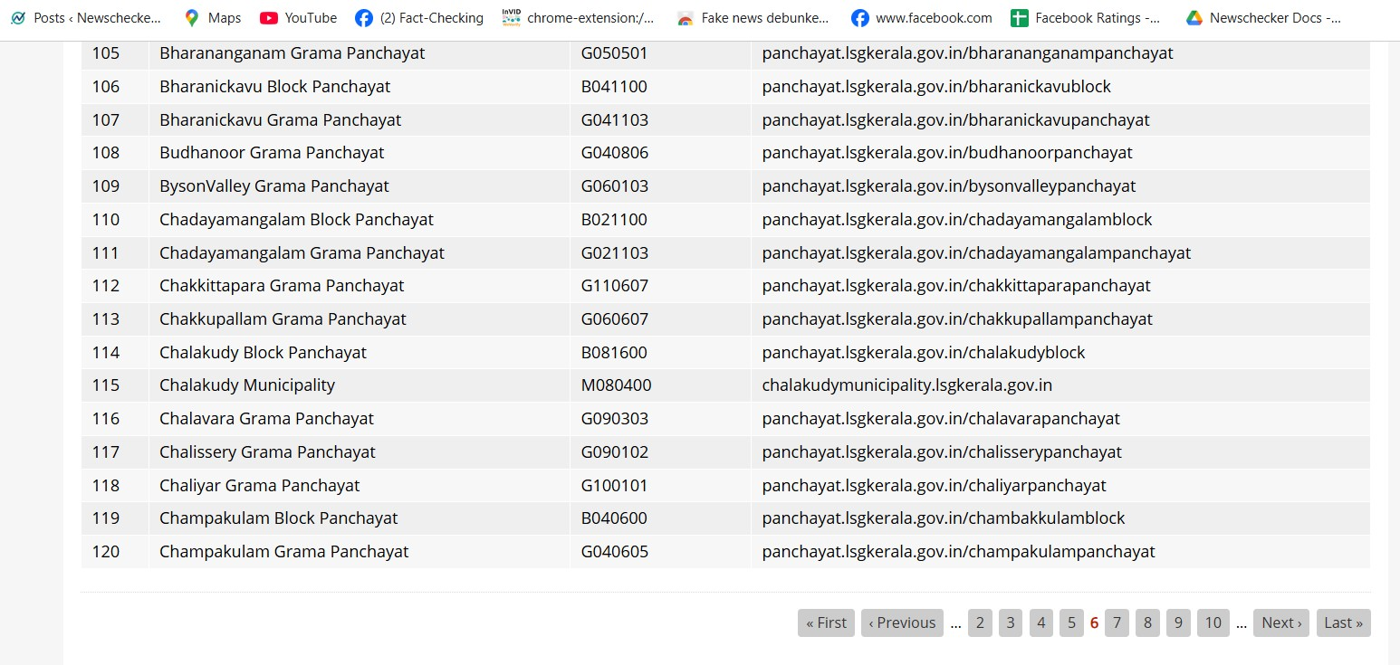1400x665 pixels.
Task: Open the Facebook Ratings sheets icon
Action: [1020, 18]
